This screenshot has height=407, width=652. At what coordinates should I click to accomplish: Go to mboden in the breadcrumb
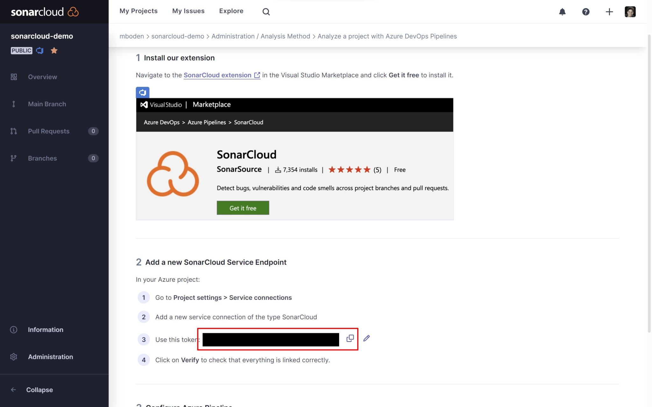(131, 36)
